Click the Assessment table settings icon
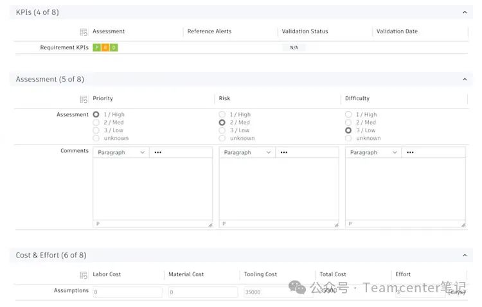482x307 pixels. tap(84, 99)
